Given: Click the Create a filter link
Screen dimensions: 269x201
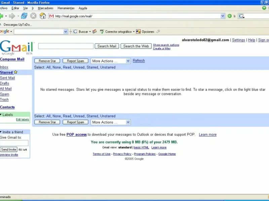Looking at the screenshot, I should tap(162, 48).
